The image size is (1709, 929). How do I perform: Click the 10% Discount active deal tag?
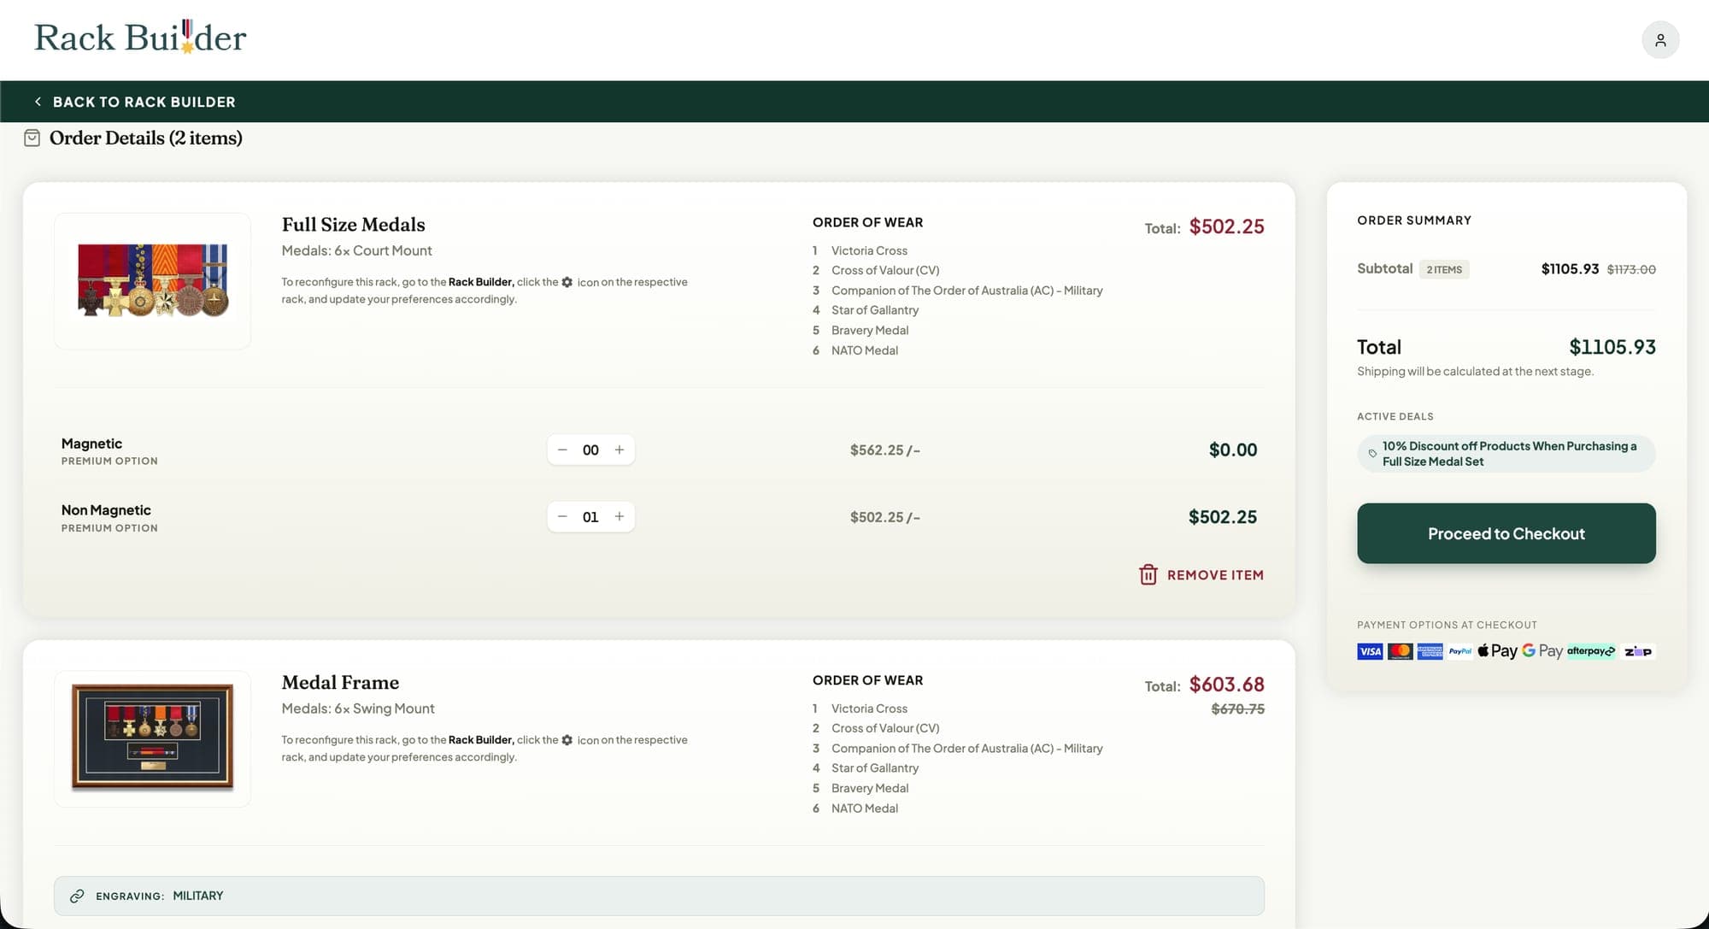[x=1506, y=454]
